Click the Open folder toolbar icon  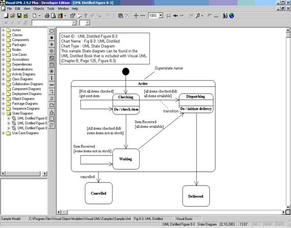[x=13, y=16]
